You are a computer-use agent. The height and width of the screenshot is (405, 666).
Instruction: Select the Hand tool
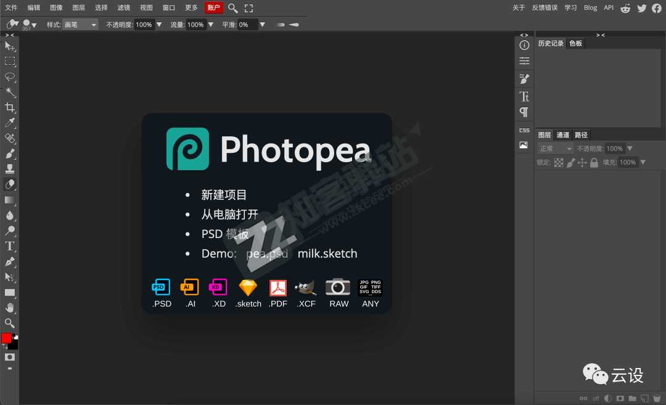10,308
